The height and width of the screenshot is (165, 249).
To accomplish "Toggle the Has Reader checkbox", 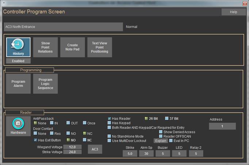I will (x=110, y=119).
